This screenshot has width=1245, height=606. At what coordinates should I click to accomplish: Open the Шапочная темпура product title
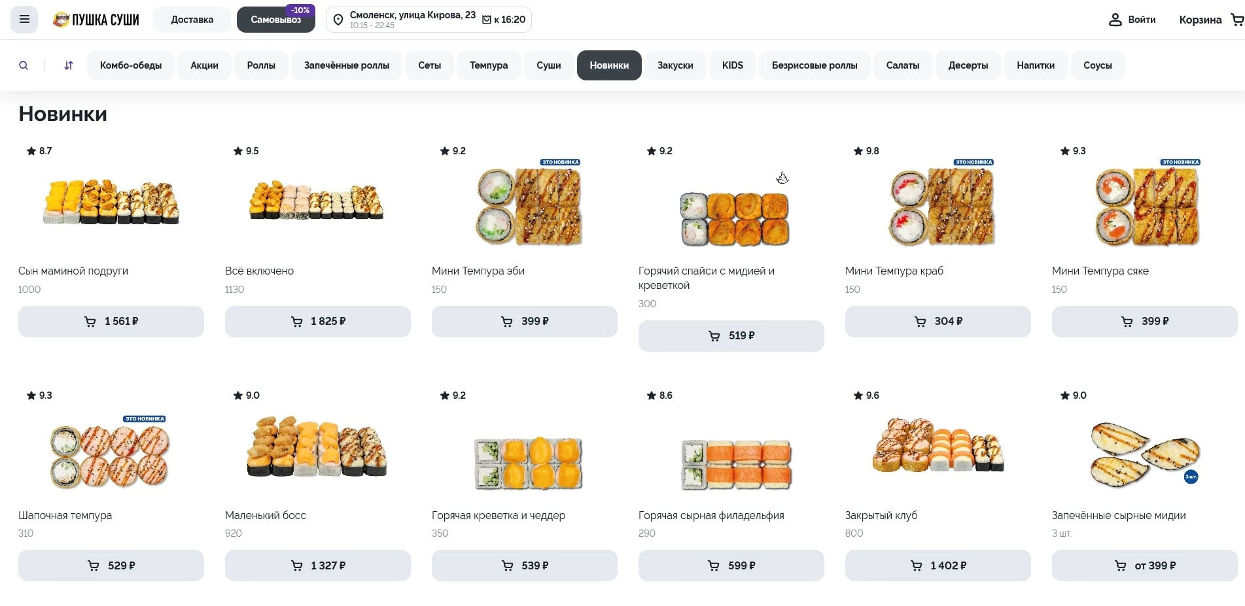coord(65,515)
